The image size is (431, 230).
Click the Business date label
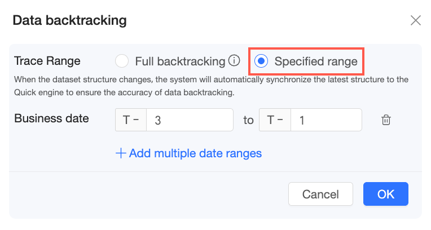[52, 120]
